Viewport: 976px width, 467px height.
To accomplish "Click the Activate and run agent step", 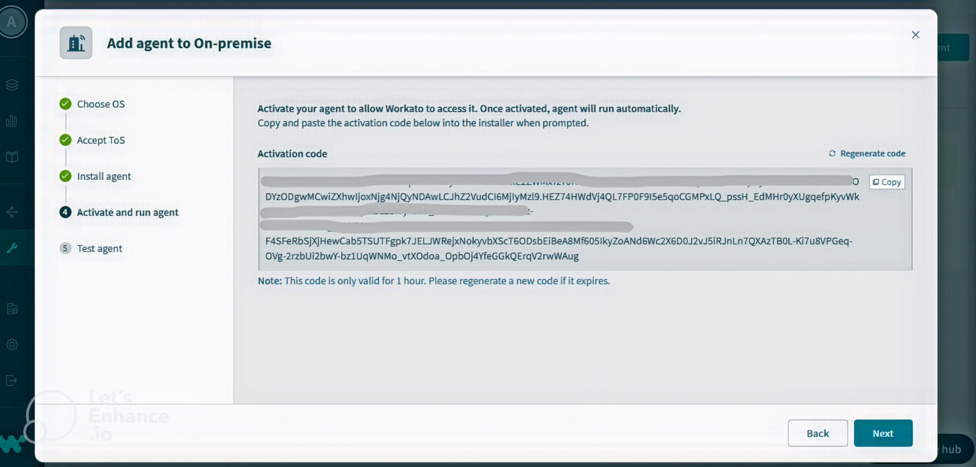I will pyautogui.click(x=128, y=212).
